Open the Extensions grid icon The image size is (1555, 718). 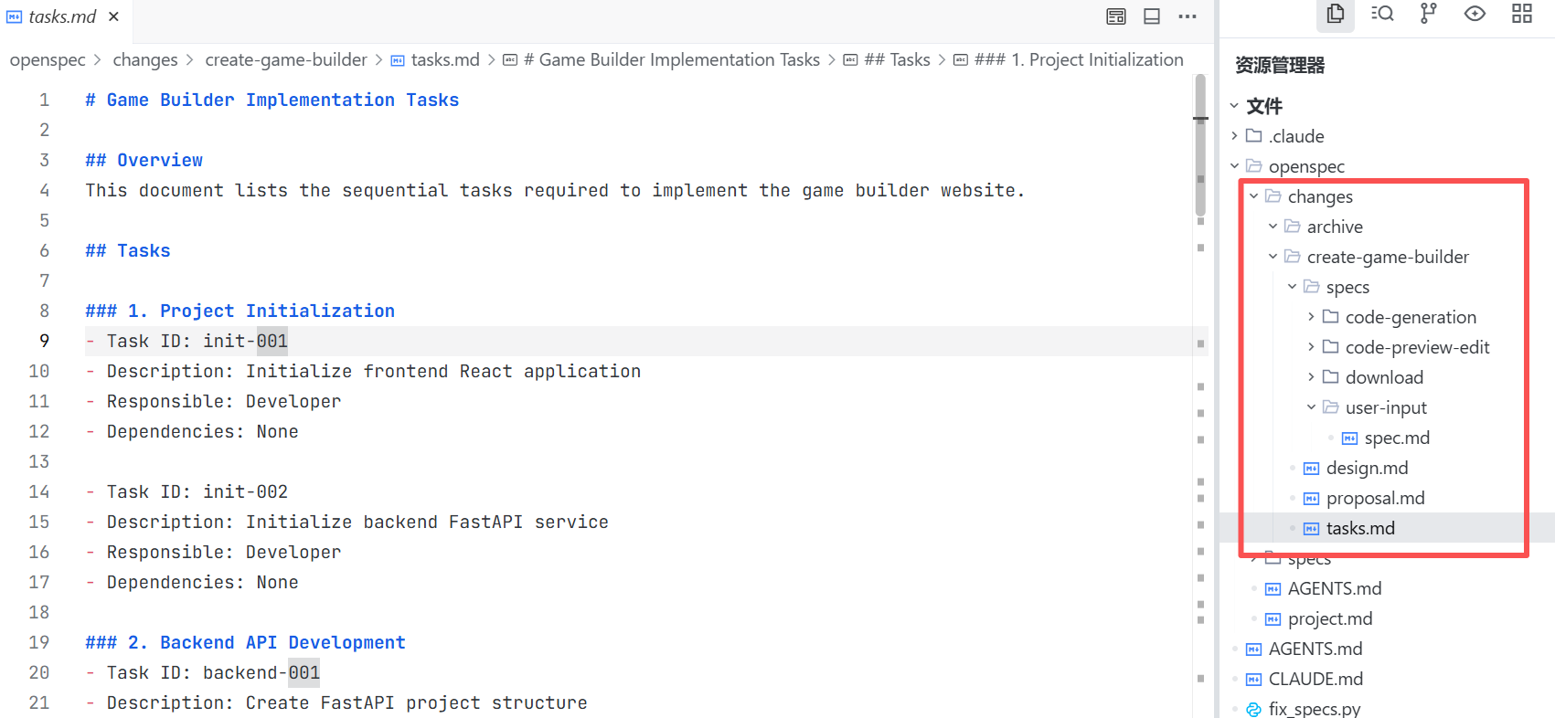[1522, 14]
